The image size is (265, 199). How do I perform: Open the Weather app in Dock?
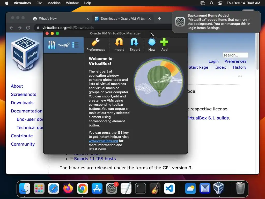pos(190,188)
